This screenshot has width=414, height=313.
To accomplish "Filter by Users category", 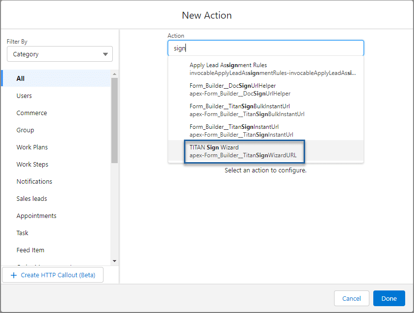I will tap(24, 96).
